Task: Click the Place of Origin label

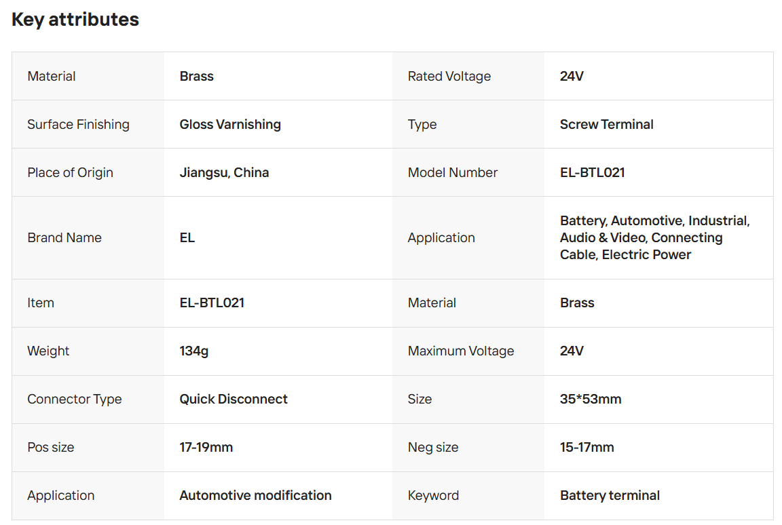Action: 70,172
